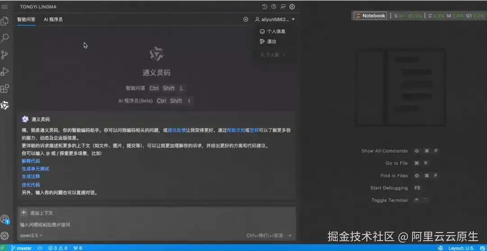Click the 添加上下文 label in chat input
Image resolution: width=487 pixels, height=251 pixels.
(x=41, y=213)
